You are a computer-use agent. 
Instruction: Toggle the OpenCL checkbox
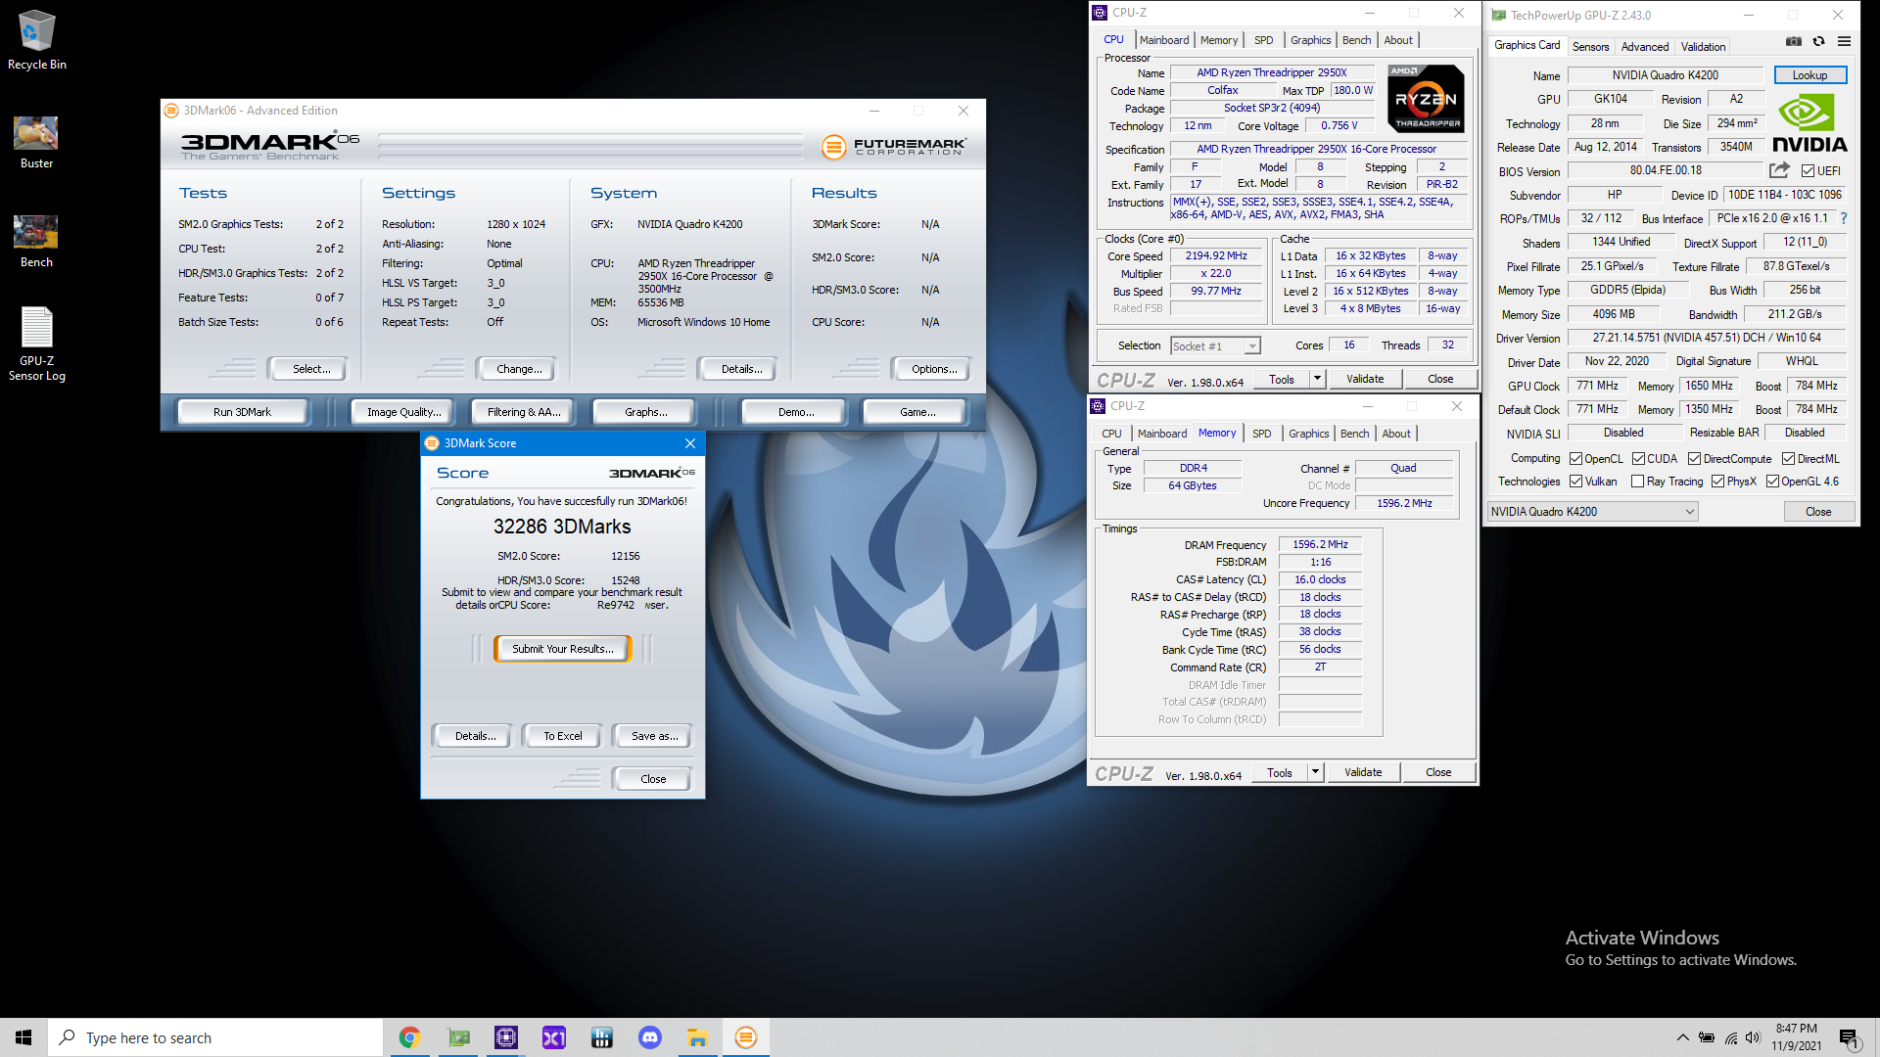click(x=1575, y=459)
